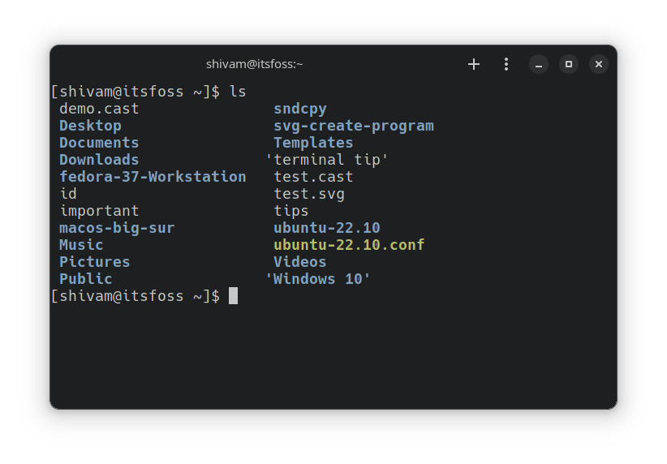The image size is (667, 464).
Task: Click the ubuntu-22.10.conf file name
Action: 349,245
